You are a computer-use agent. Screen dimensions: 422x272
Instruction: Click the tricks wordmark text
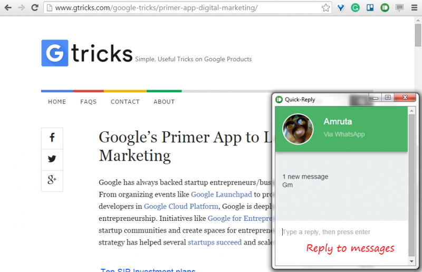pos(102,54)
